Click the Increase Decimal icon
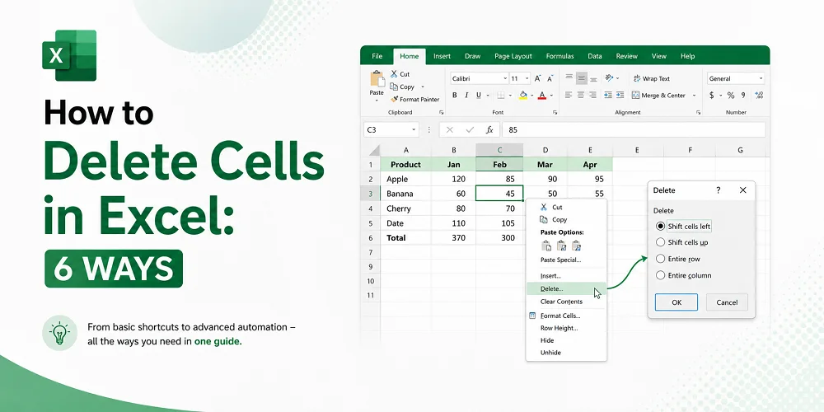Viewport: 824px width, 412px height. (x=758, y=95)
